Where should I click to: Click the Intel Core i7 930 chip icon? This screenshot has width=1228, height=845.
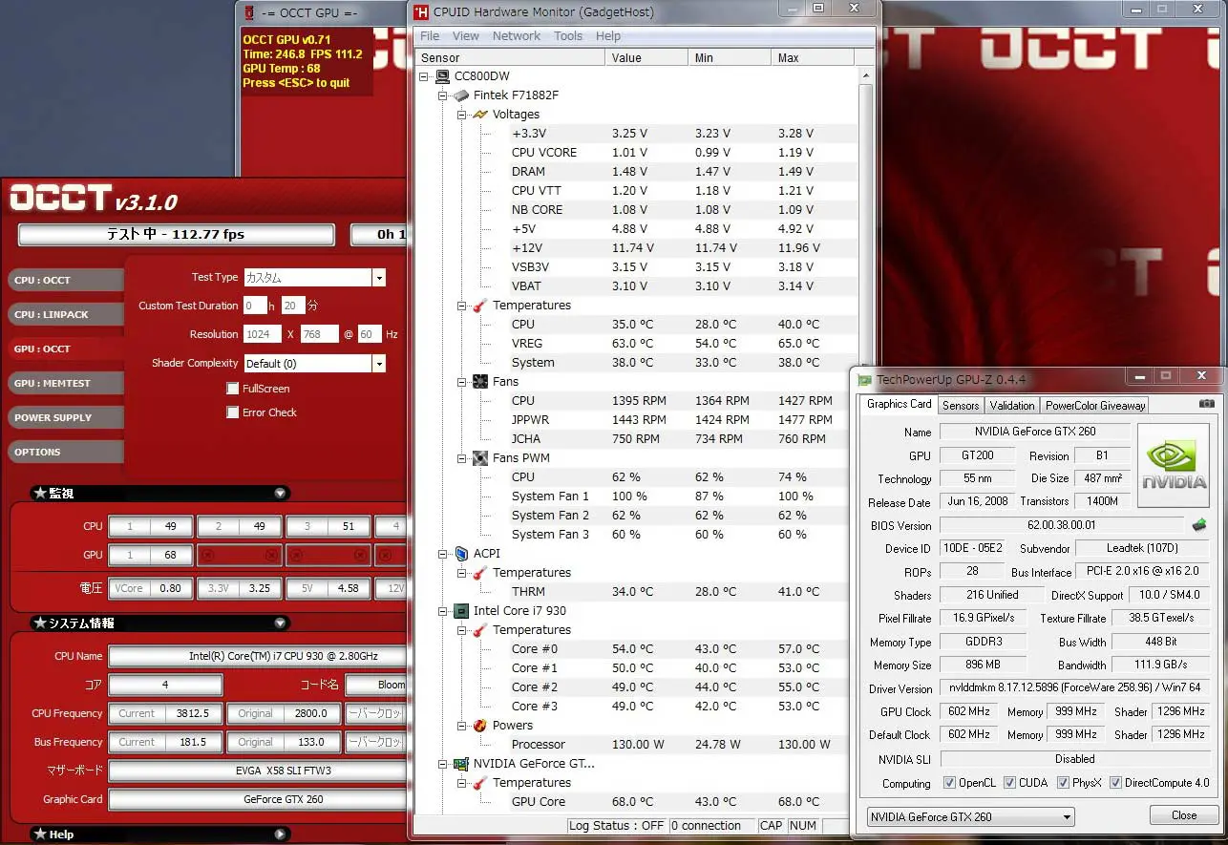[462, 611]
